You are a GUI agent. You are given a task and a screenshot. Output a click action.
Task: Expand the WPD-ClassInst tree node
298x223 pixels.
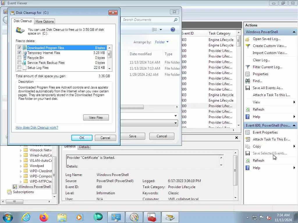click(21, 171)
